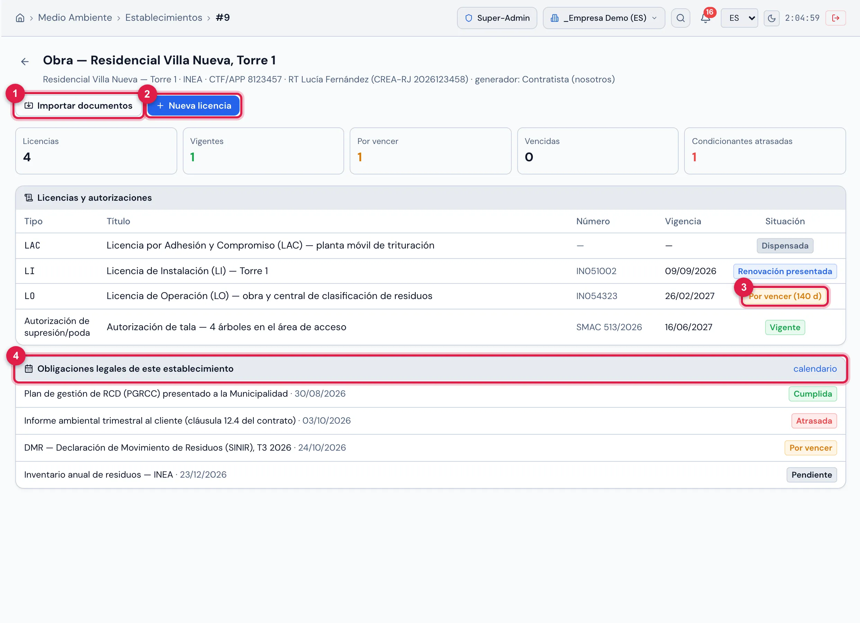860x623 pixels.
Task: Click the back arrow beside Obra title
Action: (x=25, y=61)
